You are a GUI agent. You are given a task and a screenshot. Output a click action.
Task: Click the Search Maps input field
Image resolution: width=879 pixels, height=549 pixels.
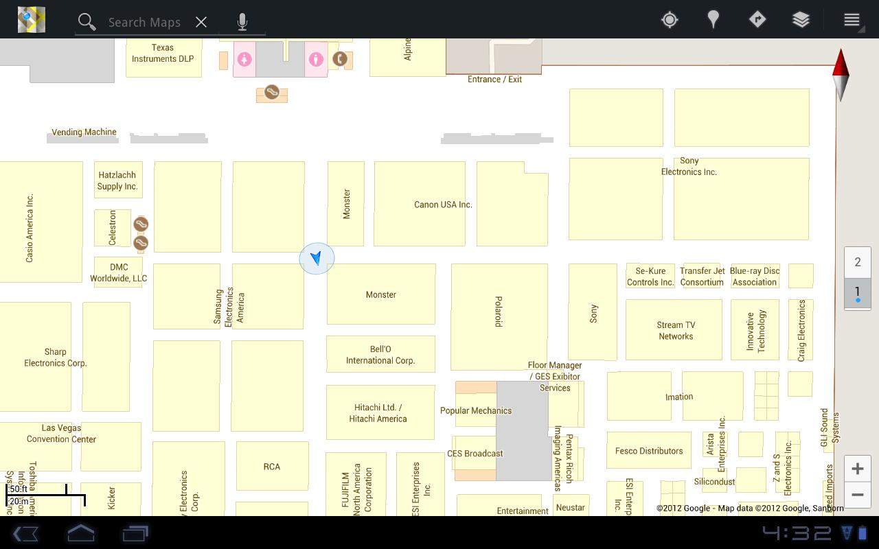[144, 22]
